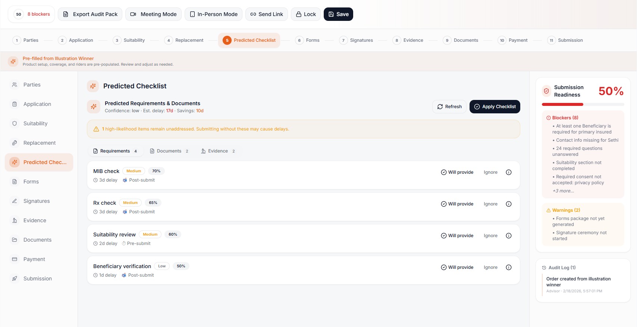Switch to the Documents tab
This screenshot has height=327, width=637.
tap(169, 151)
